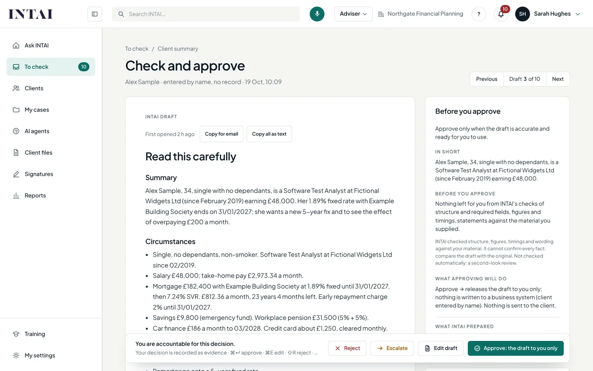Screen dimensions: 593x371
Task: Click the Northgate Financial Planning label
Action: coord(425,14)
